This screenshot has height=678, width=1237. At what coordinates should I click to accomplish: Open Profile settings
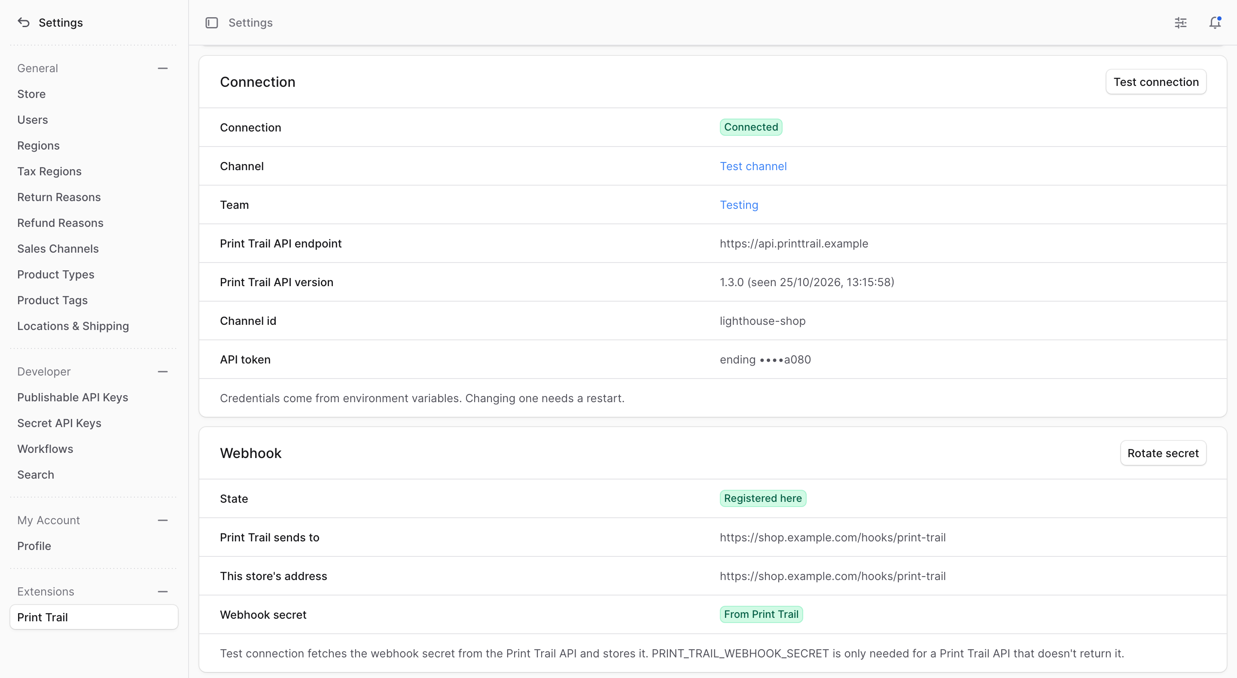coord(94,546)
